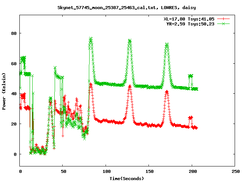Click the y-axis tick label 20

click(14, 124)
